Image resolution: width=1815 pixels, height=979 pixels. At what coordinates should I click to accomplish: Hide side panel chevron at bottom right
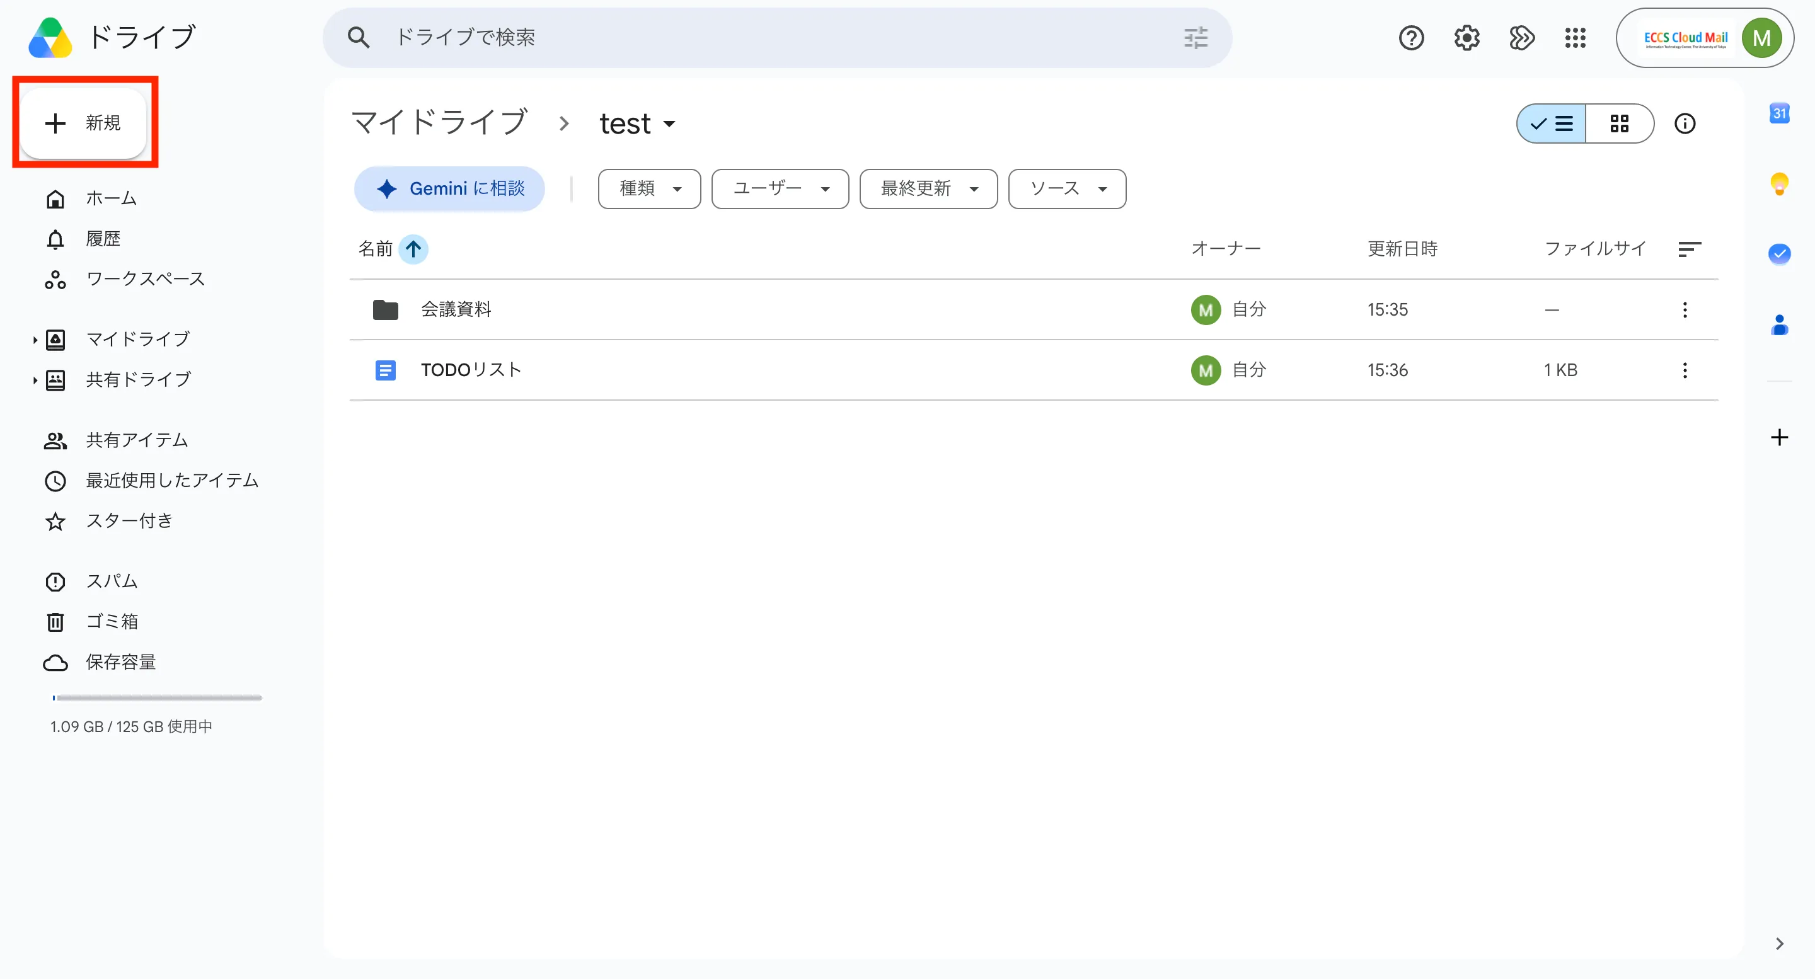[x=1780, y=944]
